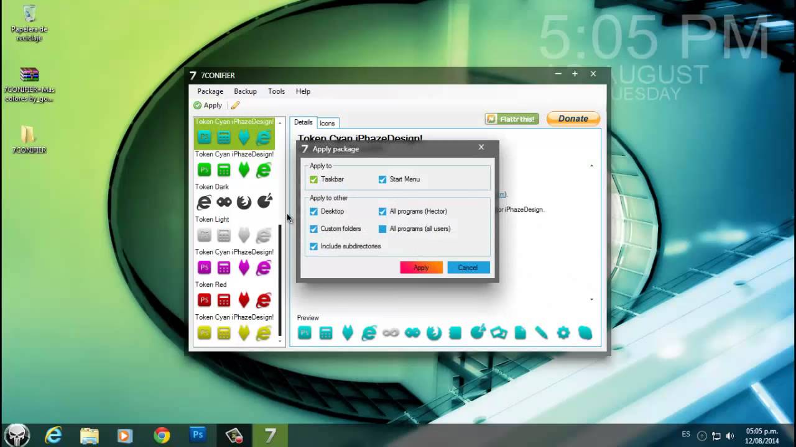Click the cyan infinity icon in Preview
796x447 pixels.
[412, 333]
